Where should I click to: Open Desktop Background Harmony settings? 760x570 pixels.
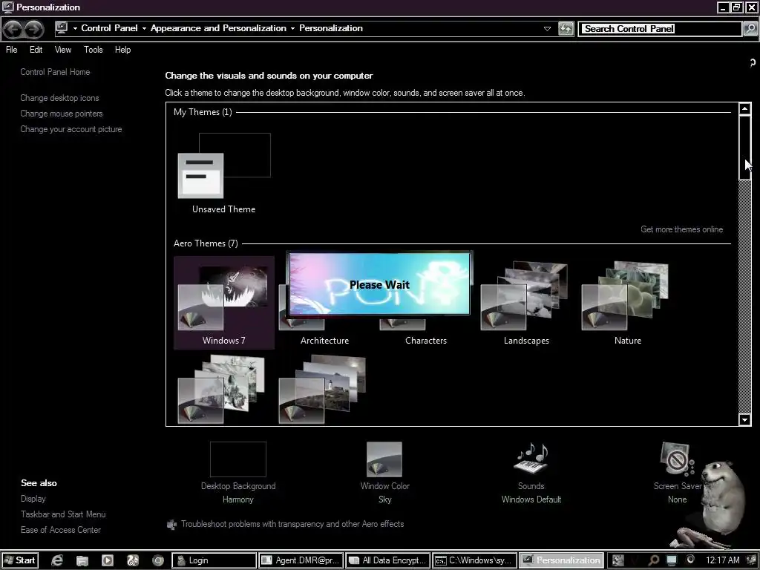(x=238, y=473)
